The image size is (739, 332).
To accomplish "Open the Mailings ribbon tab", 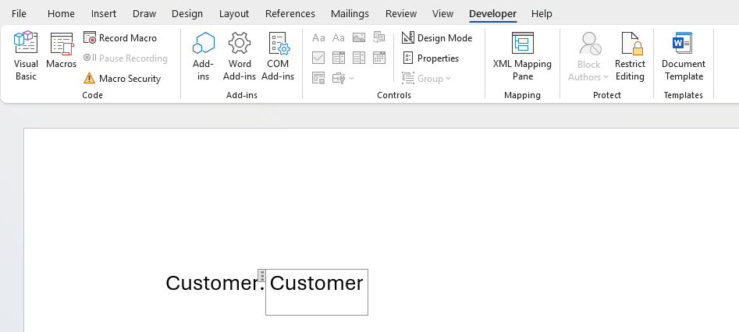I will 350,14.
